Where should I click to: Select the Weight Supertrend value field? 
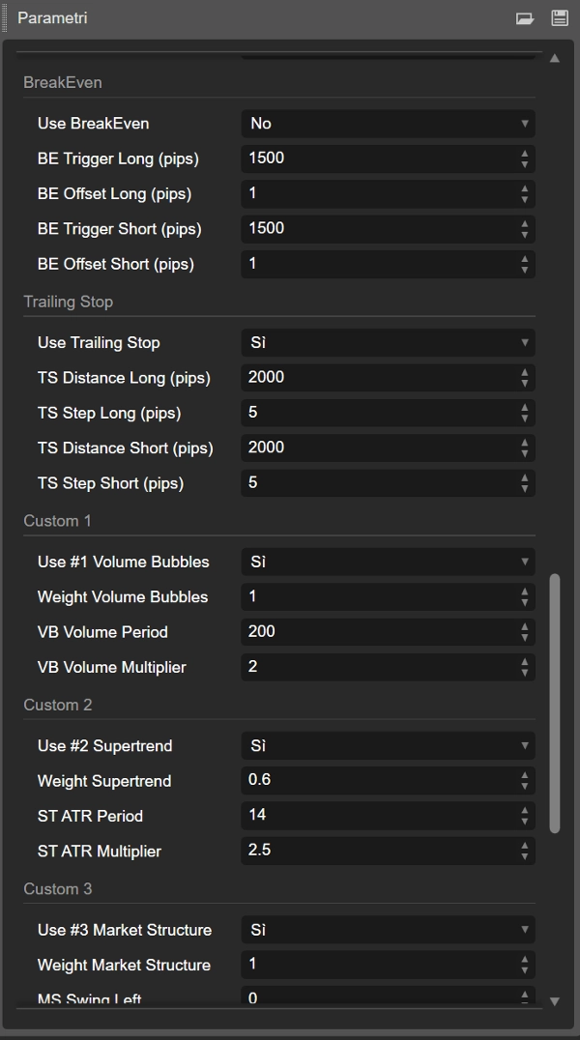(378, 781)
